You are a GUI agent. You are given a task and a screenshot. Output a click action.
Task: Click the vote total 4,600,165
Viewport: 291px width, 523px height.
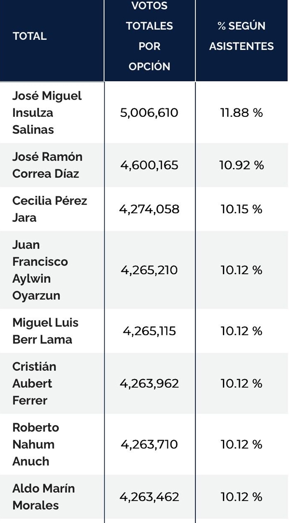pyautogui.click(x=149, y=165)
